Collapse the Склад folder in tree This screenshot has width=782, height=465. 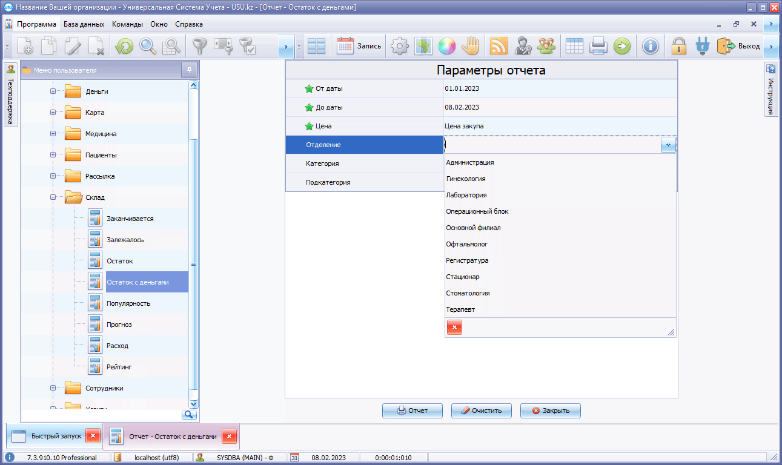click(53, 197)
